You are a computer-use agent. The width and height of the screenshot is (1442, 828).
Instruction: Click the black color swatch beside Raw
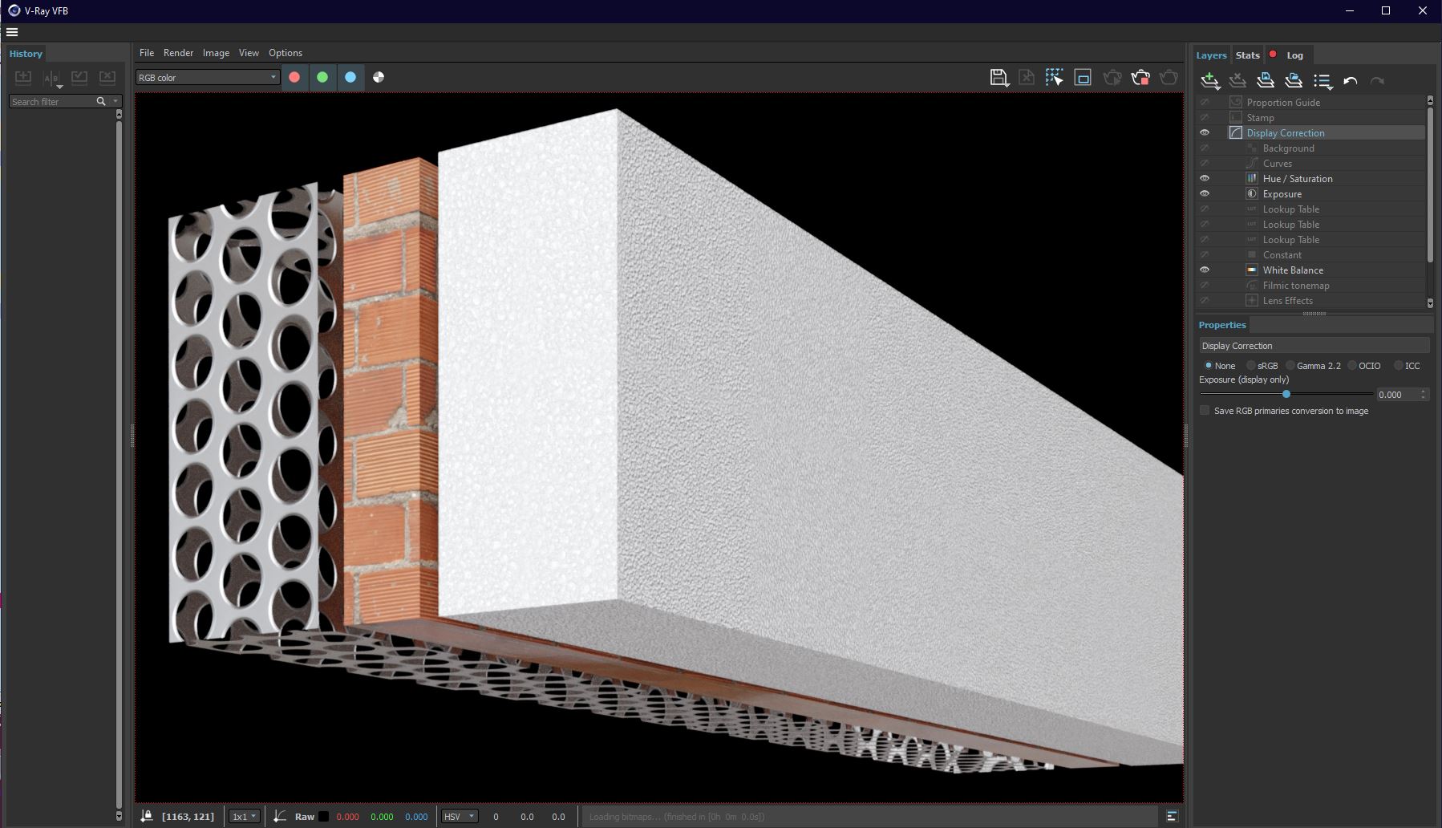tap(323, 817)
